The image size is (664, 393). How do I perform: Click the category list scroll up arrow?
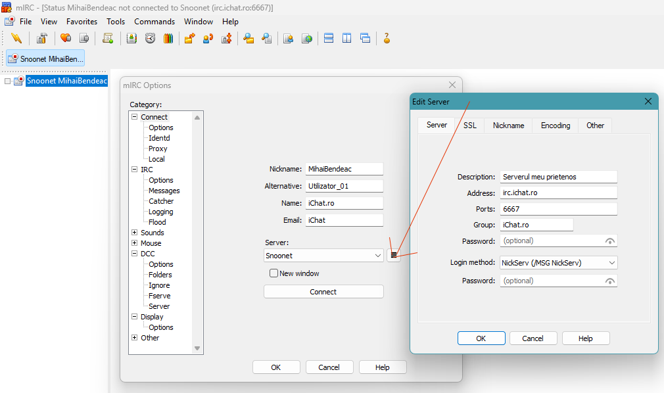click(x=197, y=117)
